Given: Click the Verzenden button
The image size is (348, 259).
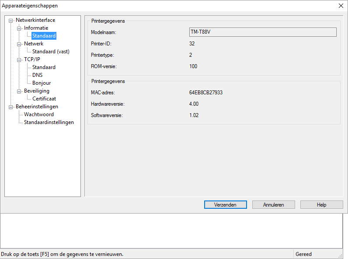Looking at the screenshot, I should point(226,205).
